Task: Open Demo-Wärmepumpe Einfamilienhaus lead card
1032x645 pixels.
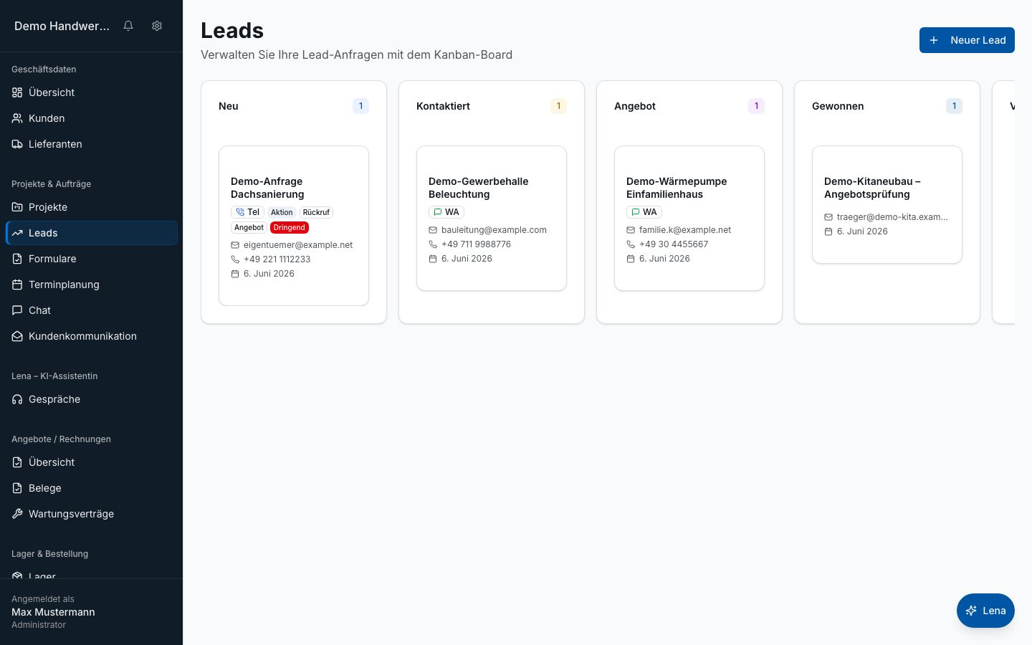Action: click(689, 219)
